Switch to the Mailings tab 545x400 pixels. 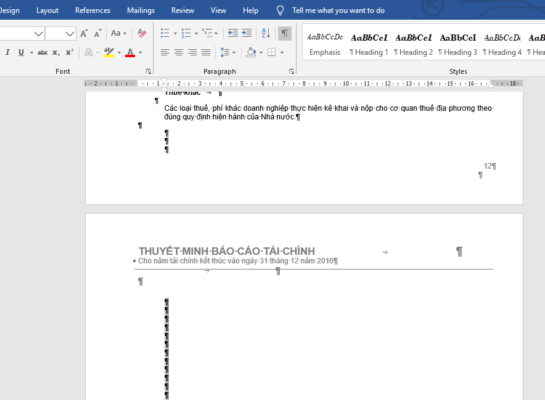[x=141, y=10]
